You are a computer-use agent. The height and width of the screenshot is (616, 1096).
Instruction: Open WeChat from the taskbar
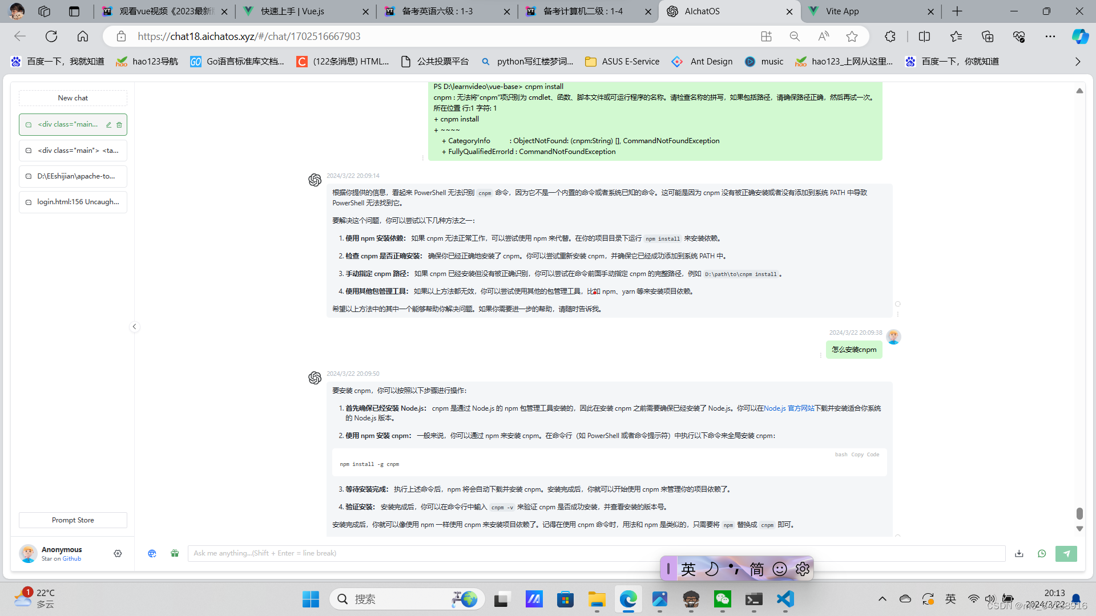(723, 599)
